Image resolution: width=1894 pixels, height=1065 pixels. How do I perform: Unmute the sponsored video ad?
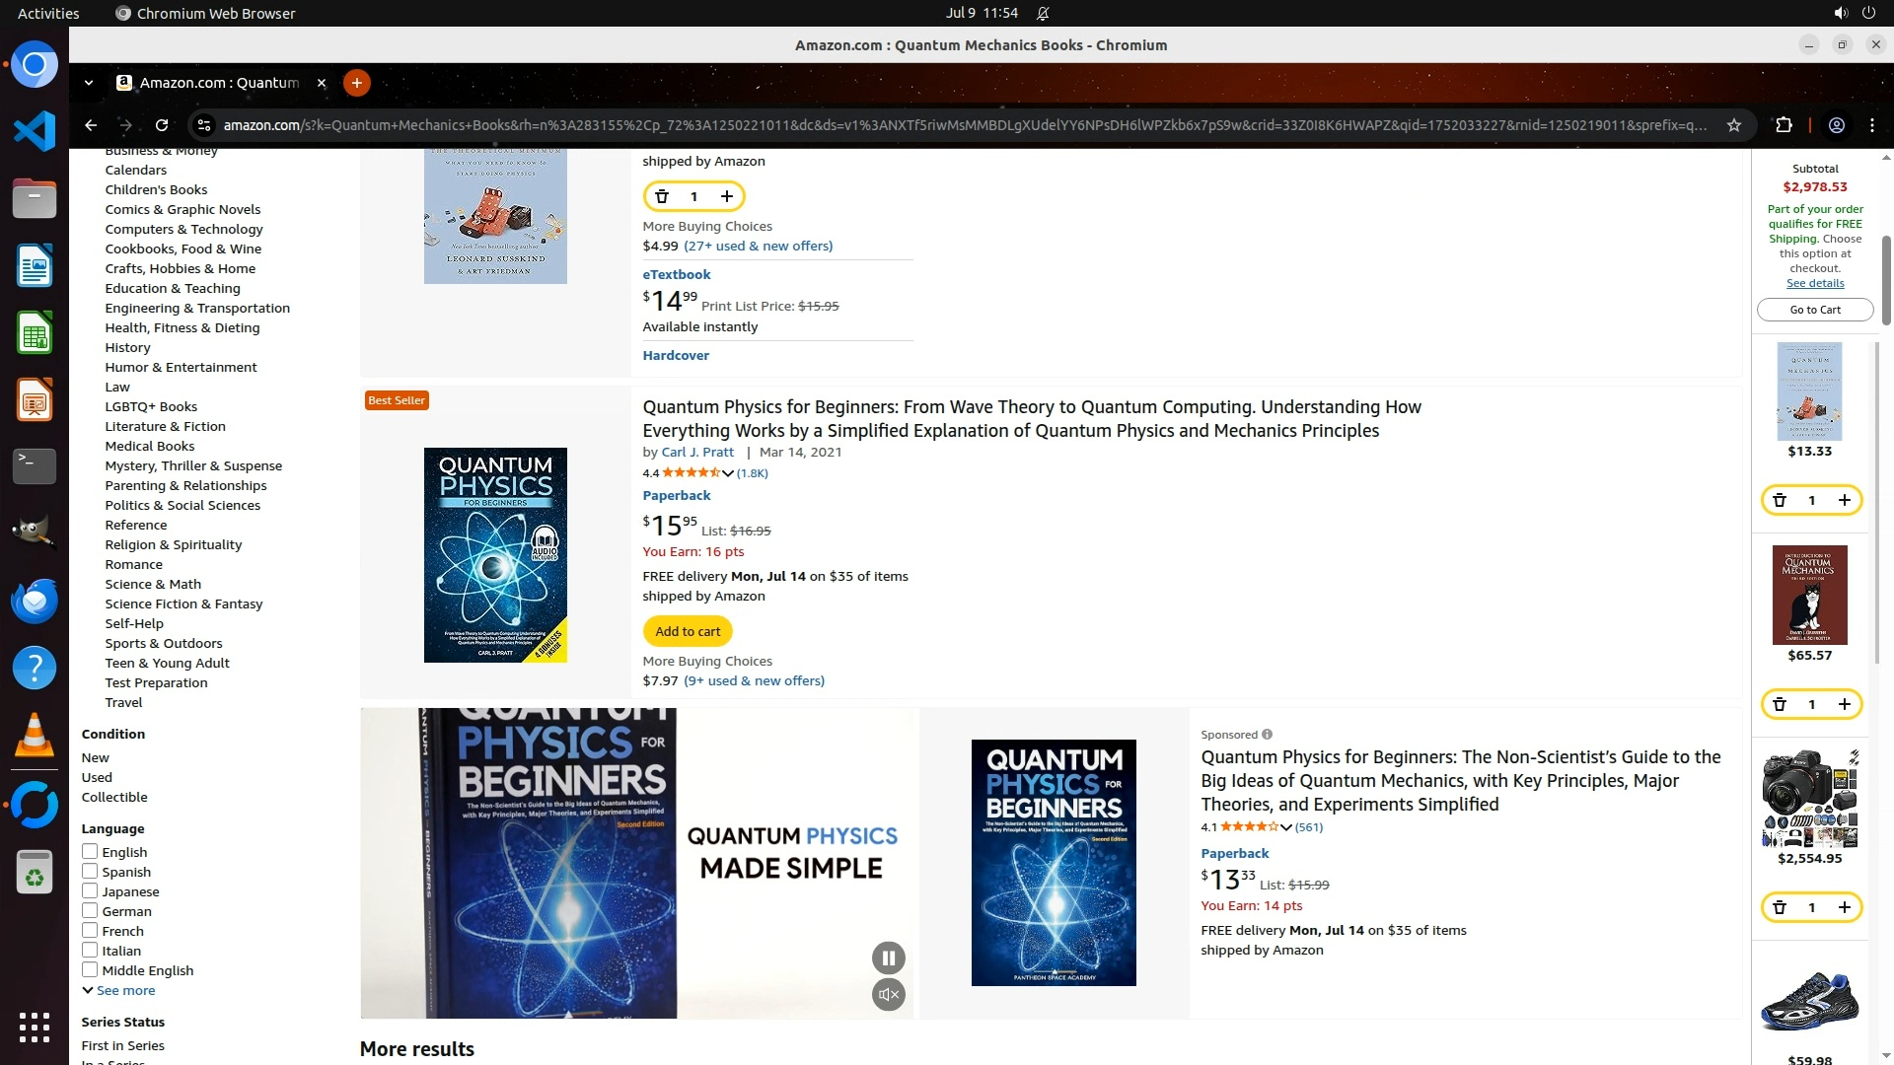coord(889,994)
